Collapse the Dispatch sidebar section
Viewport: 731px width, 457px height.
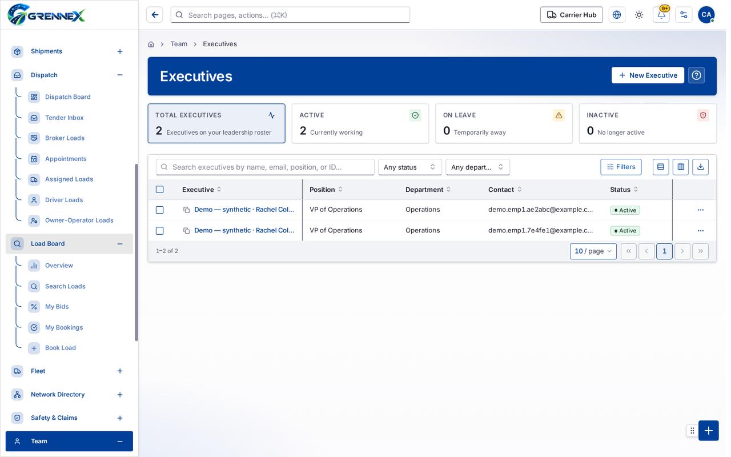coord(120,75)
